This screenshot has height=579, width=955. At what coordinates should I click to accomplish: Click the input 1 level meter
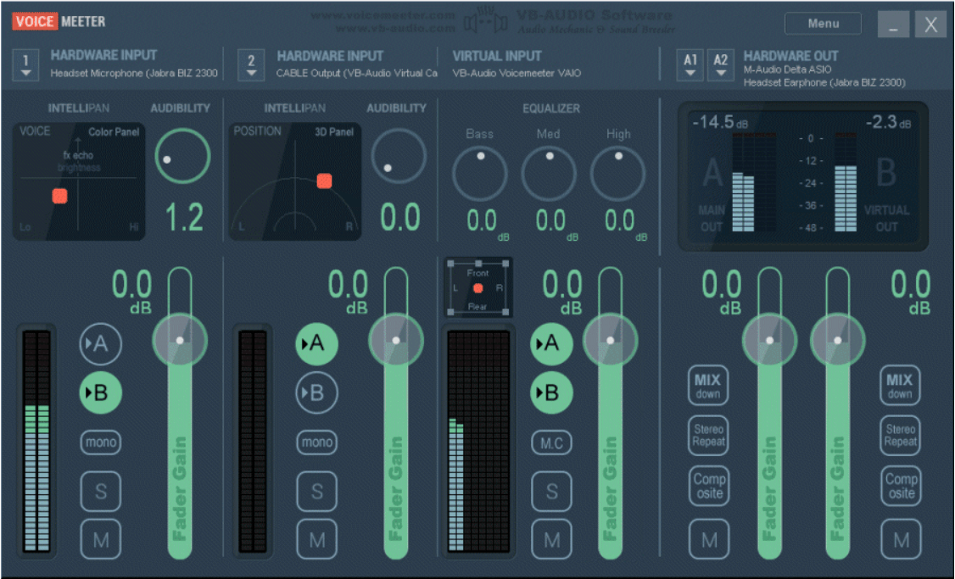pos(36,441)
